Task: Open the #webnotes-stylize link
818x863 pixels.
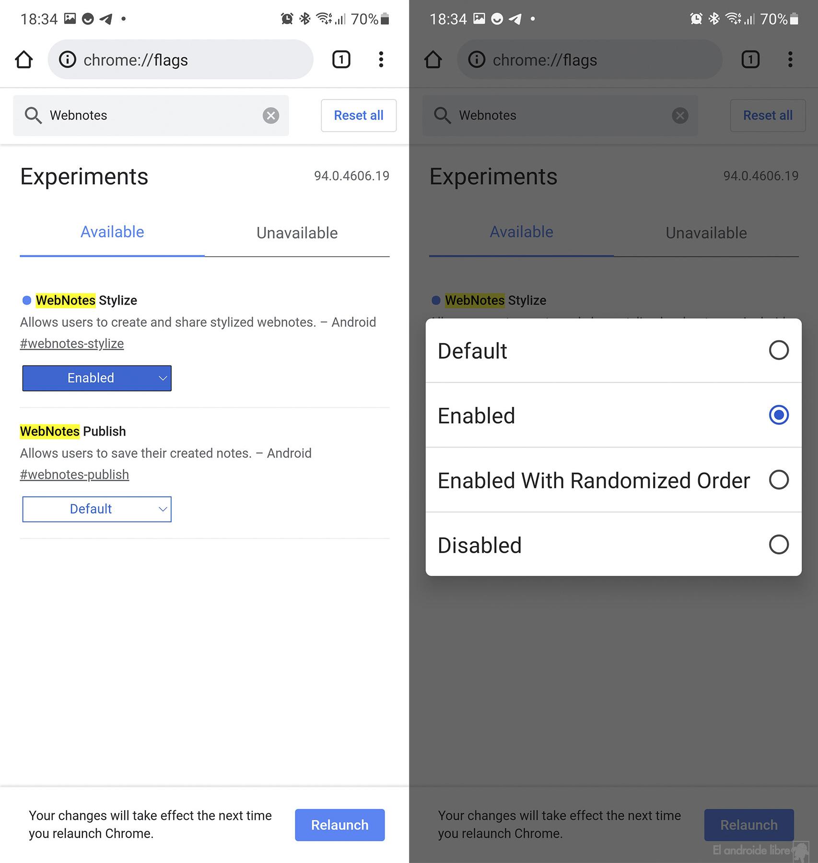Action: pos(72,344)
